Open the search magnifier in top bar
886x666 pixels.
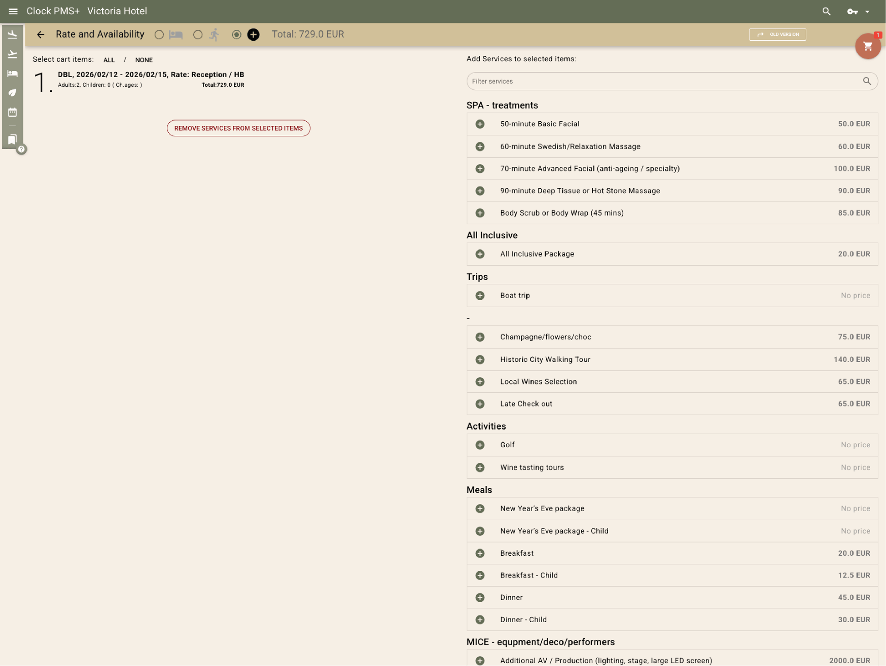[826, 11]
